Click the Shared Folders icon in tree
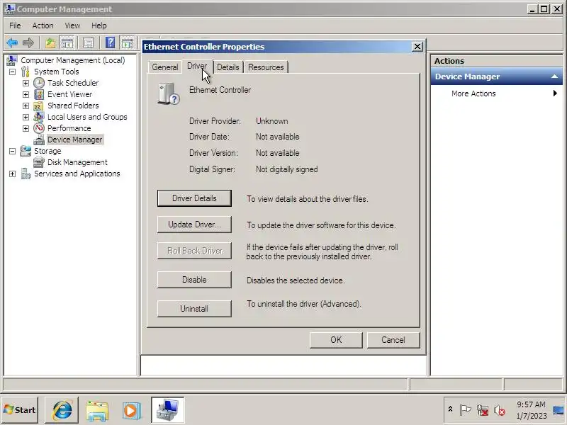 [x=39, y=106]
